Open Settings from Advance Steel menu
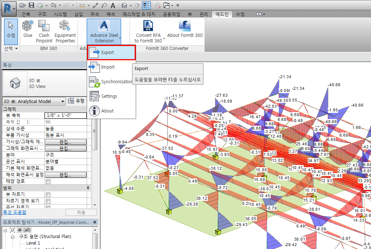This screenshot has height=249, width=371. coord(111,96)
